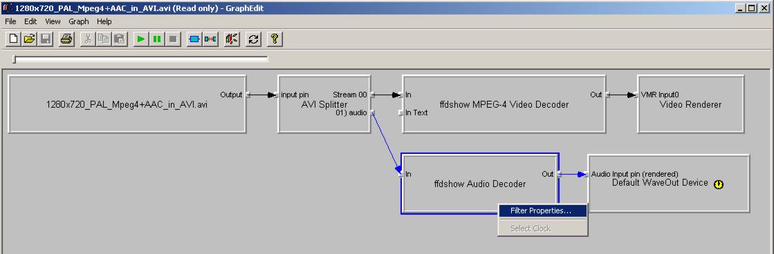
Task: Open the File menu
Action: (x=10, y=21)
